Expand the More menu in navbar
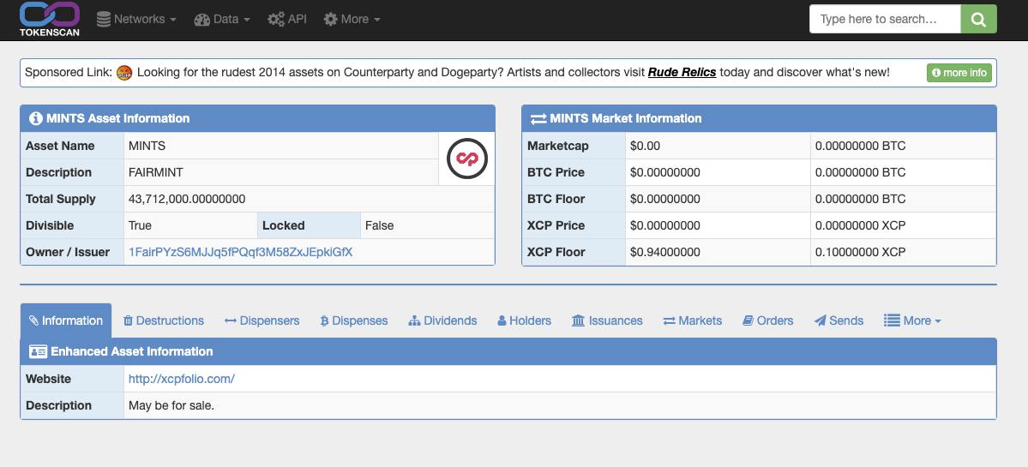Viewport: 1028px width, 467px height. 352,19
